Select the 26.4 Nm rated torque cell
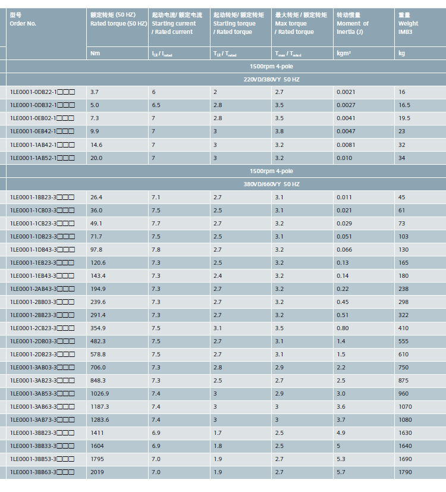Screen dimensions: 446x492 pos(117,198)
